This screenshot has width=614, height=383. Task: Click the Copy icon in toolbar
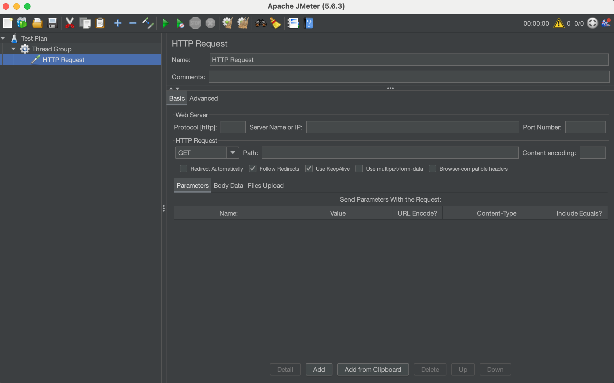click(x=85, y=23)
